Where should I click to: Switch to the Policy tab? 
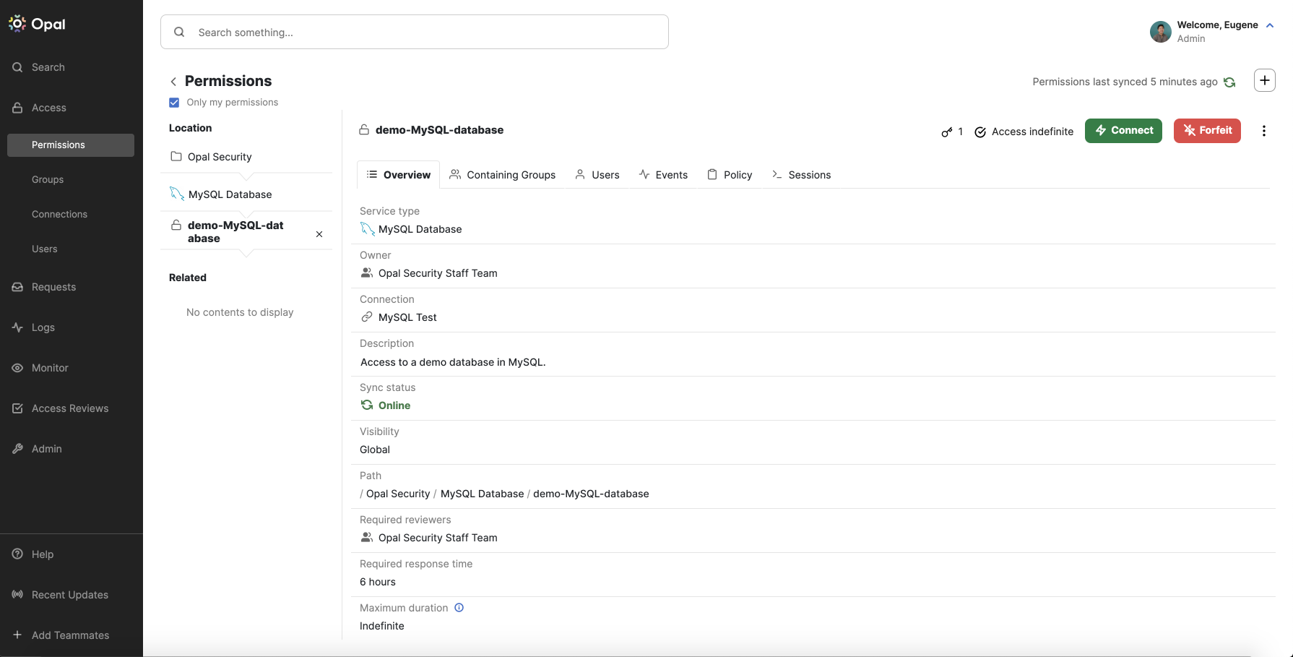730,175
